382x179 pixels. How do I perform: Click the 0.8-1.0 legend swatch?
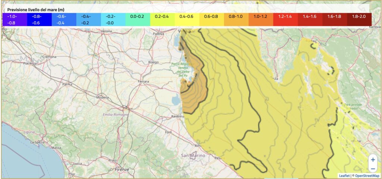pos(236,20)
